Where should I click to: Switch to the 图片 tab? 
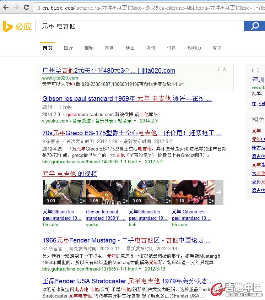tap(68, 48)
